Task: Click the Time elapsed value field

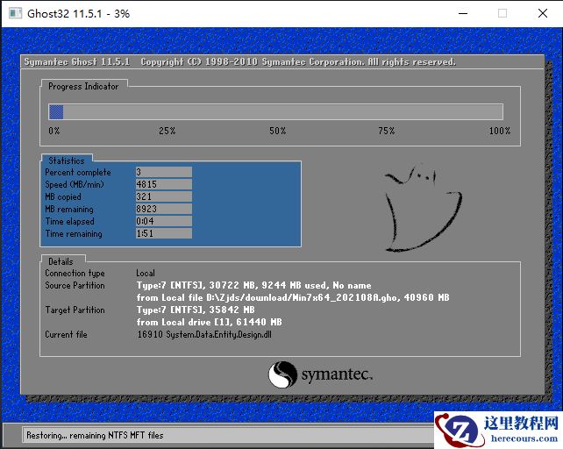Action: point(163,222)
